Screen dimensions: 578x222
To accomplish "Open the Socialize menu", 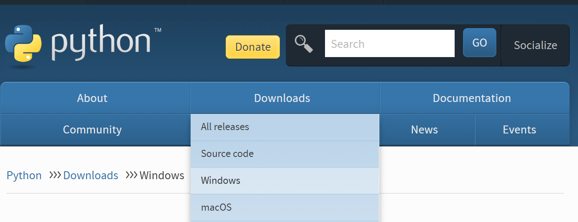I will coord(535,45).
